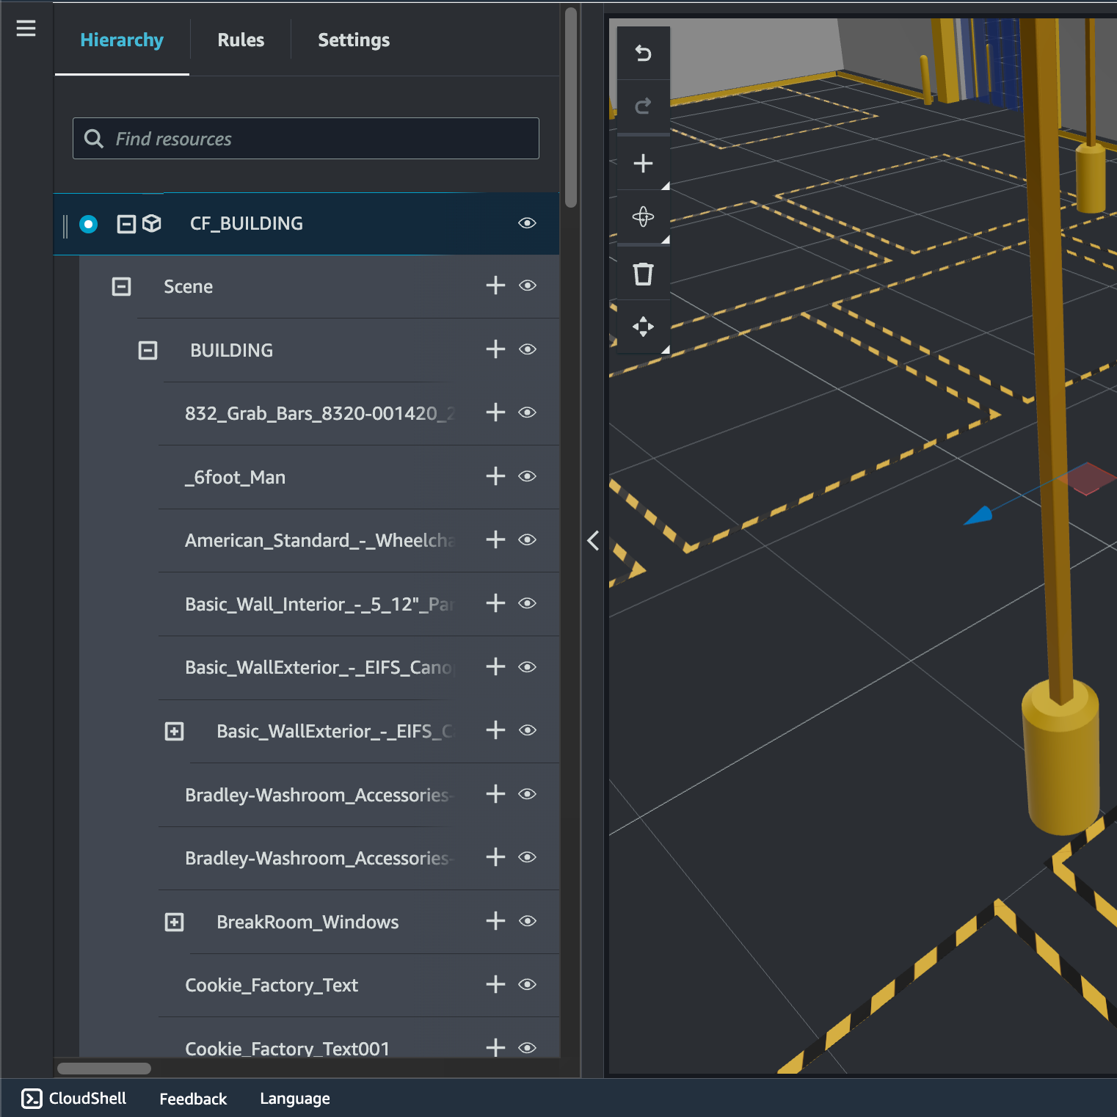Image resolution: width=1117 pixels, height=1117 pixels.
Task: Collapse the Scene node
Action: click(121, 286)
